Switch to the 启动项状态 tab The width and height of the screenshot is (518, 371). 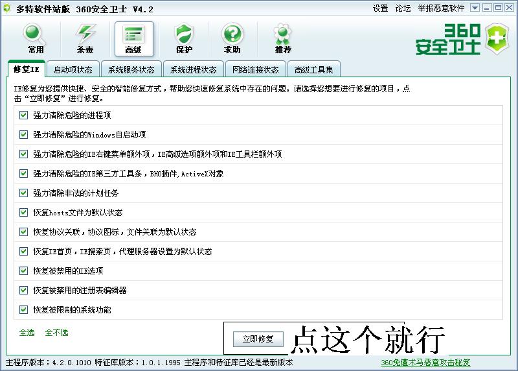73,69
